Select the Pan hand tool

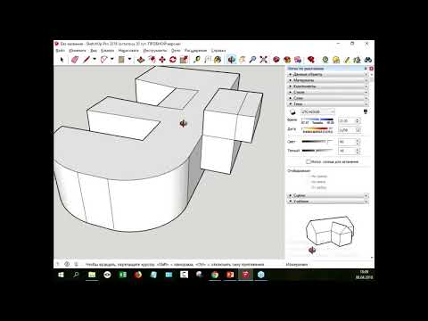243,60
